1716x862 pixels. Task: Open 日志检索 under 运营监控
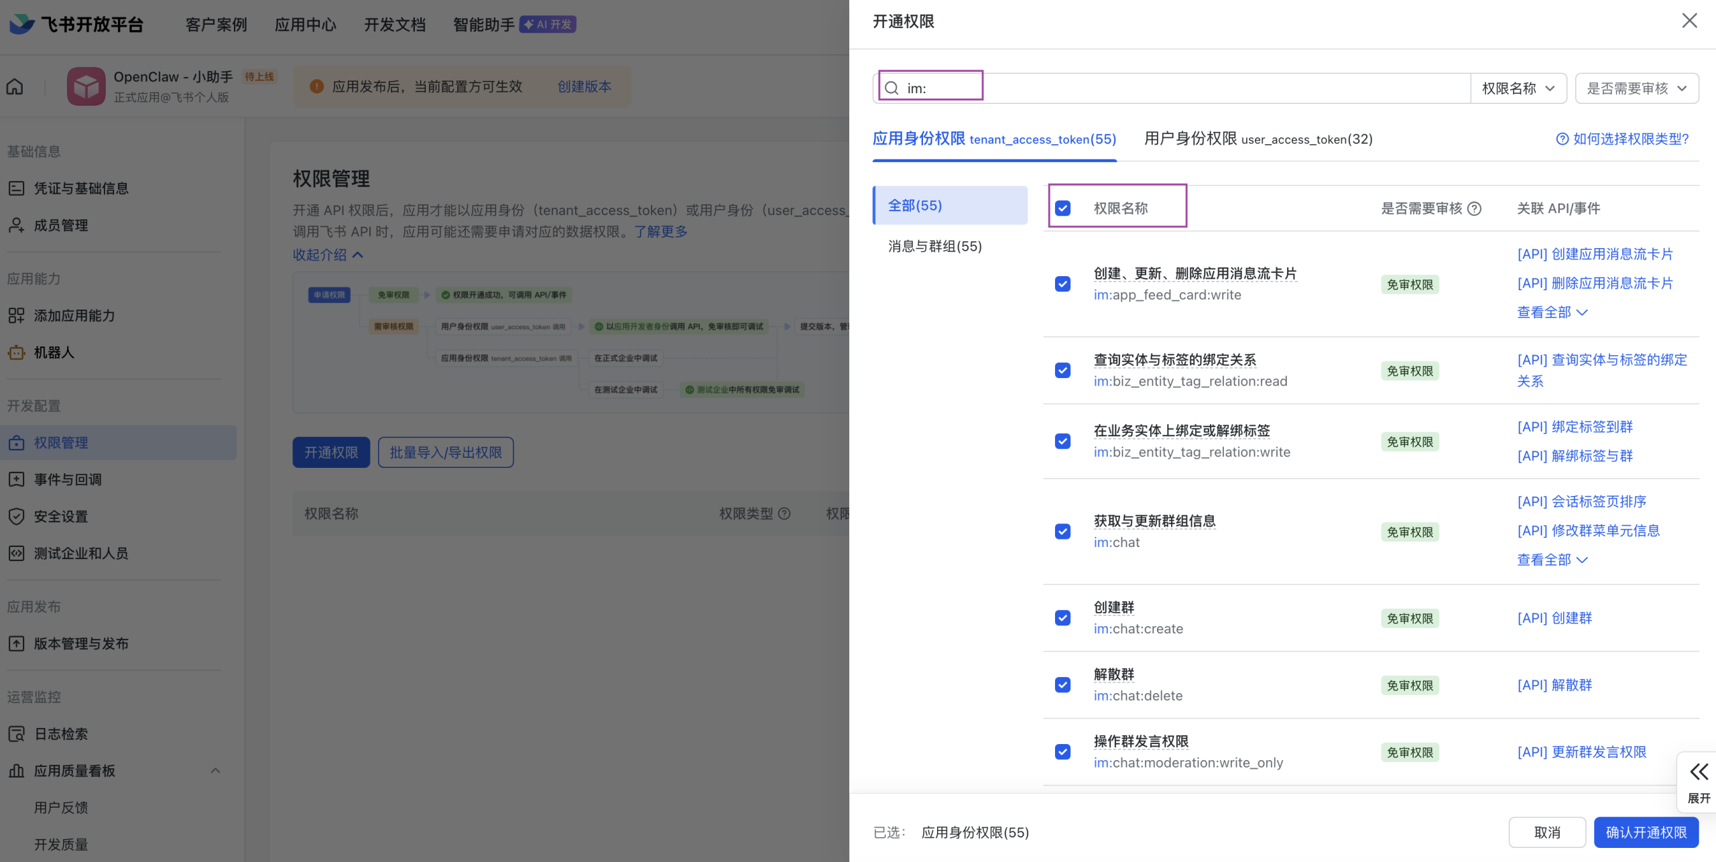tap(60, 733)
